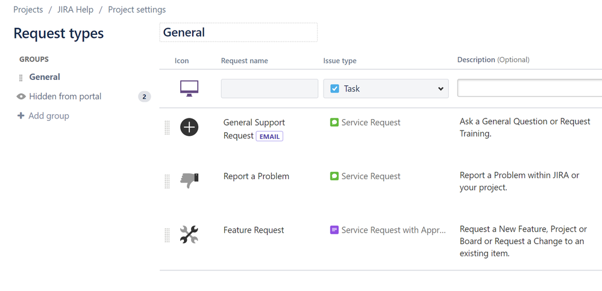Click description 'Report a Problem within JIRA'
The width and height of the screenshot is (602, 291).
519,181
